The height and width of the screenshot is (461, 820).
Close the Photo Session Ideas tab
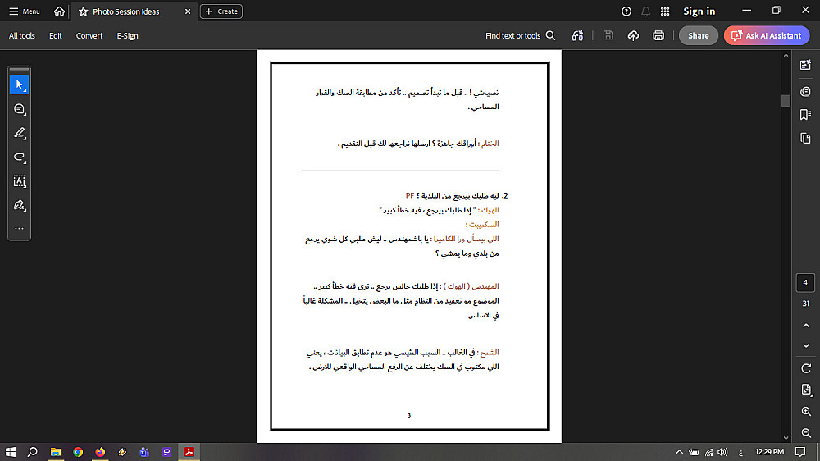[x=188, y=11]
